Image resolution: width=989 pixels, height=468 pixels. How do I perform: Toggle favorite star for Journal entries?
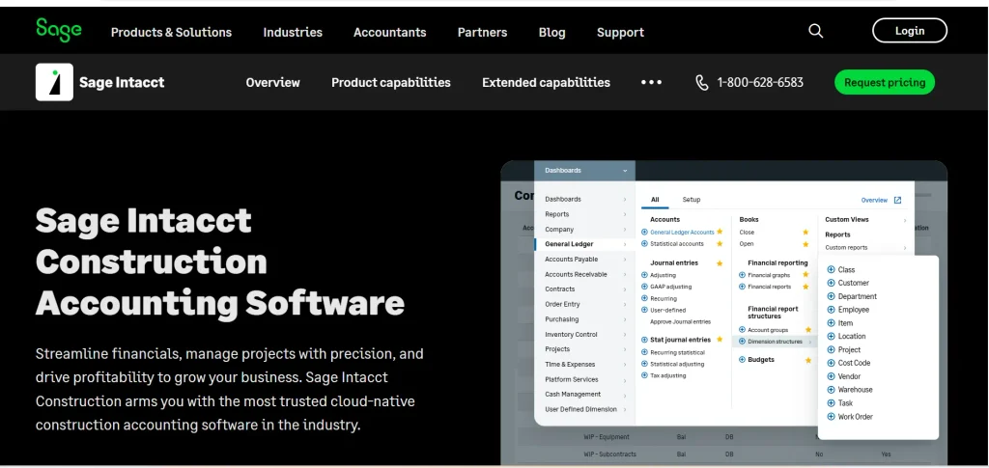click(x=720, y=263)
